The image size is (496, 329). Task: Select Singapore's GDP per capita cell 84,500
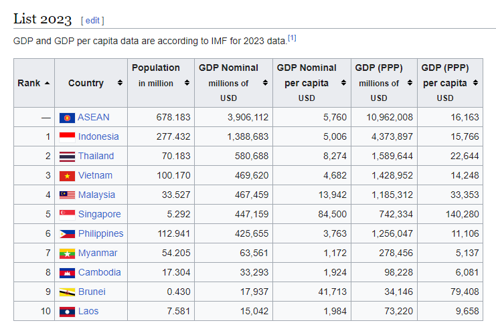tap(332, 214)
